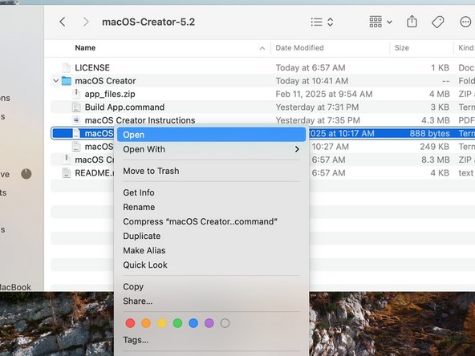475x356 pixels.
Task: Sort by Name column header
Action: click(85, 48)
